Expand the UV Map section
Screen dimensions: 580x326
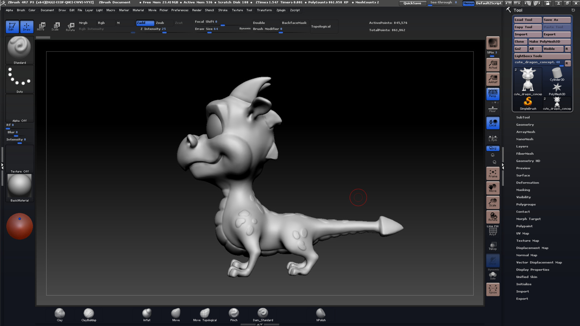point(522,233)
